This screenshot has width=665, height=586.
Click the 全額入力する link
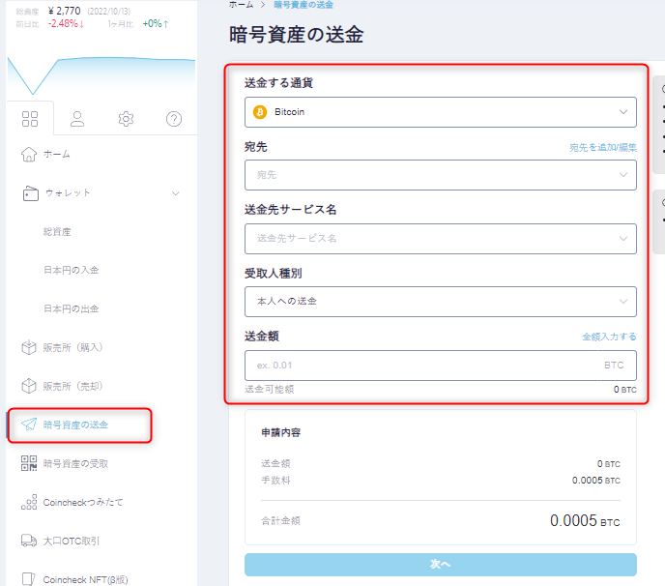(x=609, y=337)
